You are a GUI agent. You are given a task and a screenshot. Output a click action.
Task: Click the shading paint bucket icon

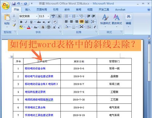(x=67, y=27)
